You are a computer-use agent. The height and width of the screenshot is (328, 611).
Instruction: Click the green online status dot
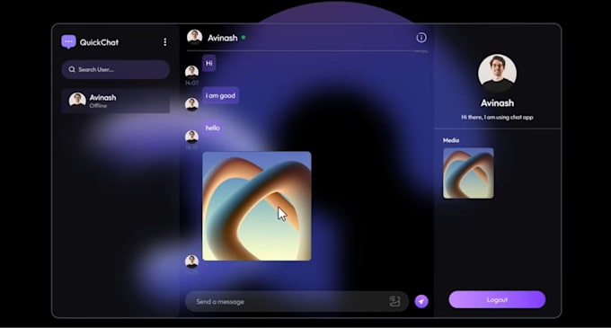pyautogui.click(x=244, y=38)
